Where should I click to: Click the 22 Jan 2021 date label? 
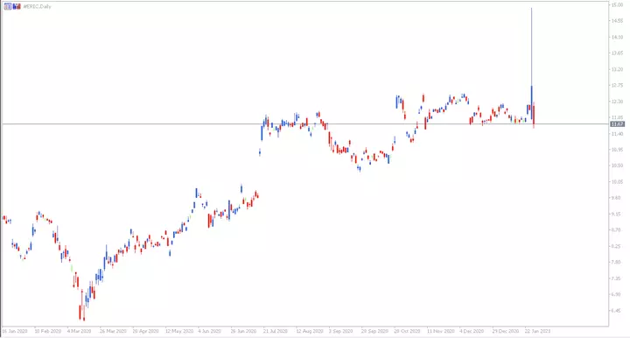tap(538, 331)
